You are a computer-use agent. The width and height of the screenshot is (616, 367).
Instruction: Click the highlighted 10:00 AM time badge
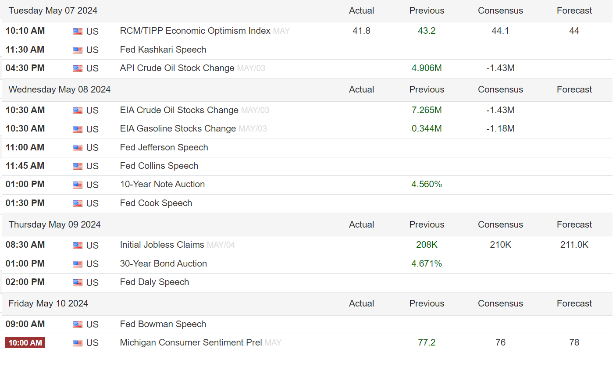25,342
